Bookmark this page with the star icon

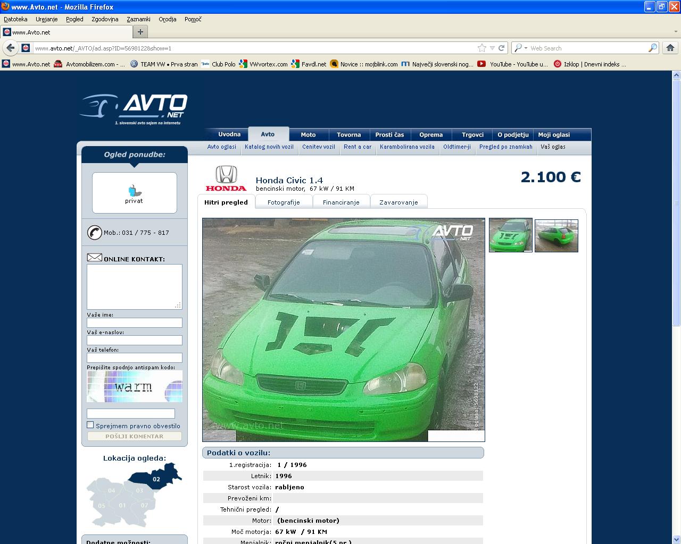click(482, 48)
